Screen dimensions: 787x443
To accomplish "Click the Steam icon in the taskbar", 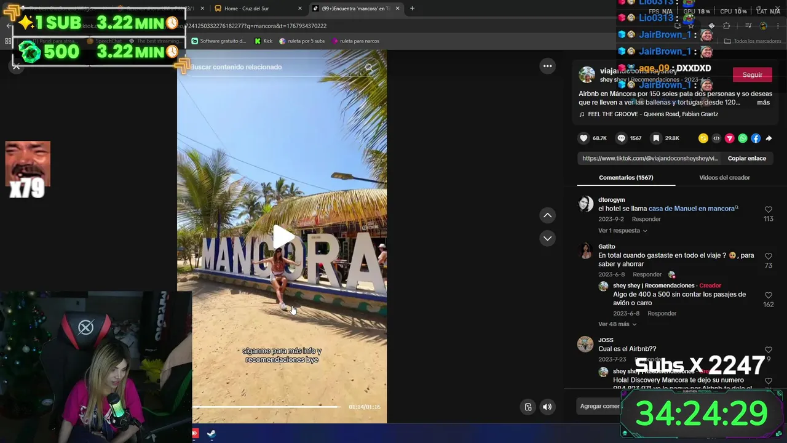I will point(211,434).
